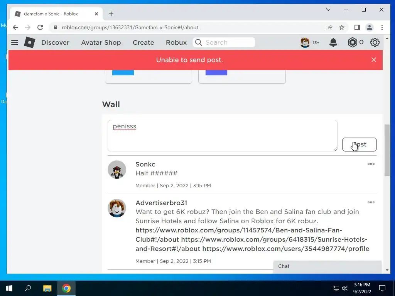Viewport: 395px width, 296px height.
Task: Expand the Chat panel
Action: point(327,266)
